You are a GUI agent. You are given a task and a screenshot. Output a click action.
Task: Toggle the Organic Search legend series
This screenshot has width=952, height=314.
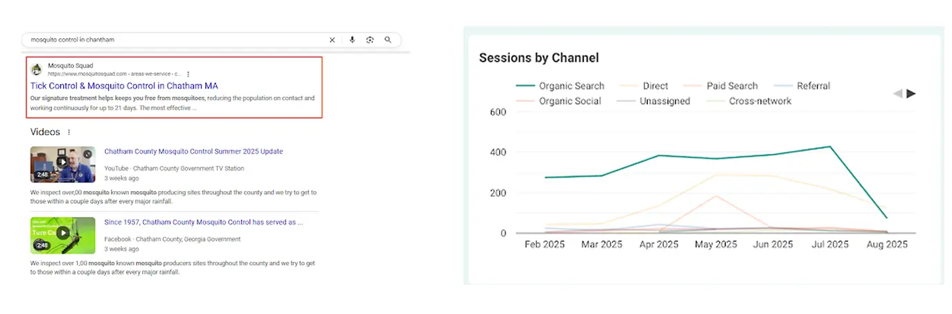click(x=561, y=86)
